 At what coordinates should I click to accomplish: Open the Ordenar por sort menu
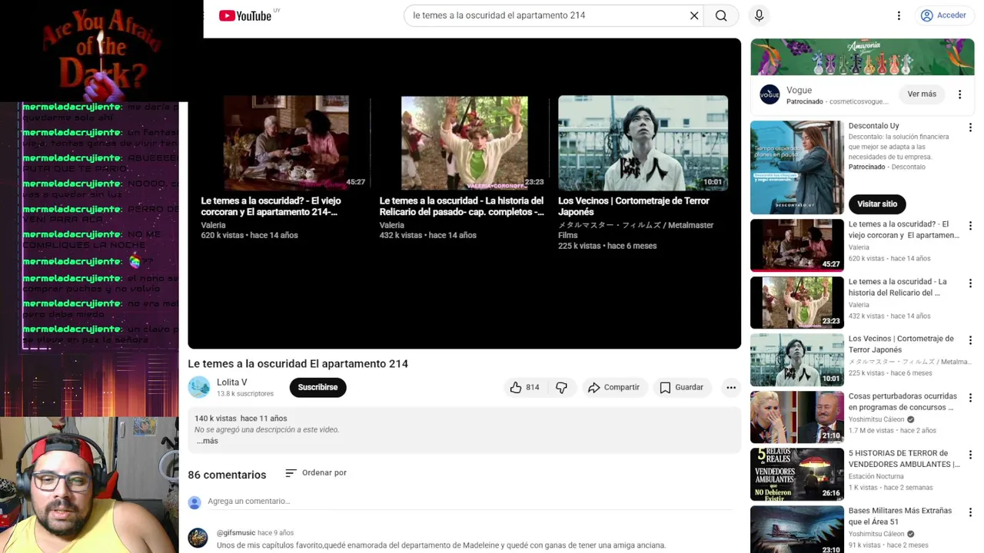(x=316, y=473)
